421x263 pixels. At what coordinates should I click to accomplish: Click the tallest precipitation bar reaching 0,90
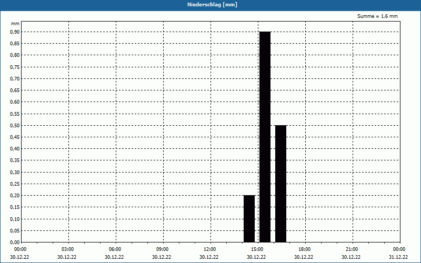[x=265, y=137]
